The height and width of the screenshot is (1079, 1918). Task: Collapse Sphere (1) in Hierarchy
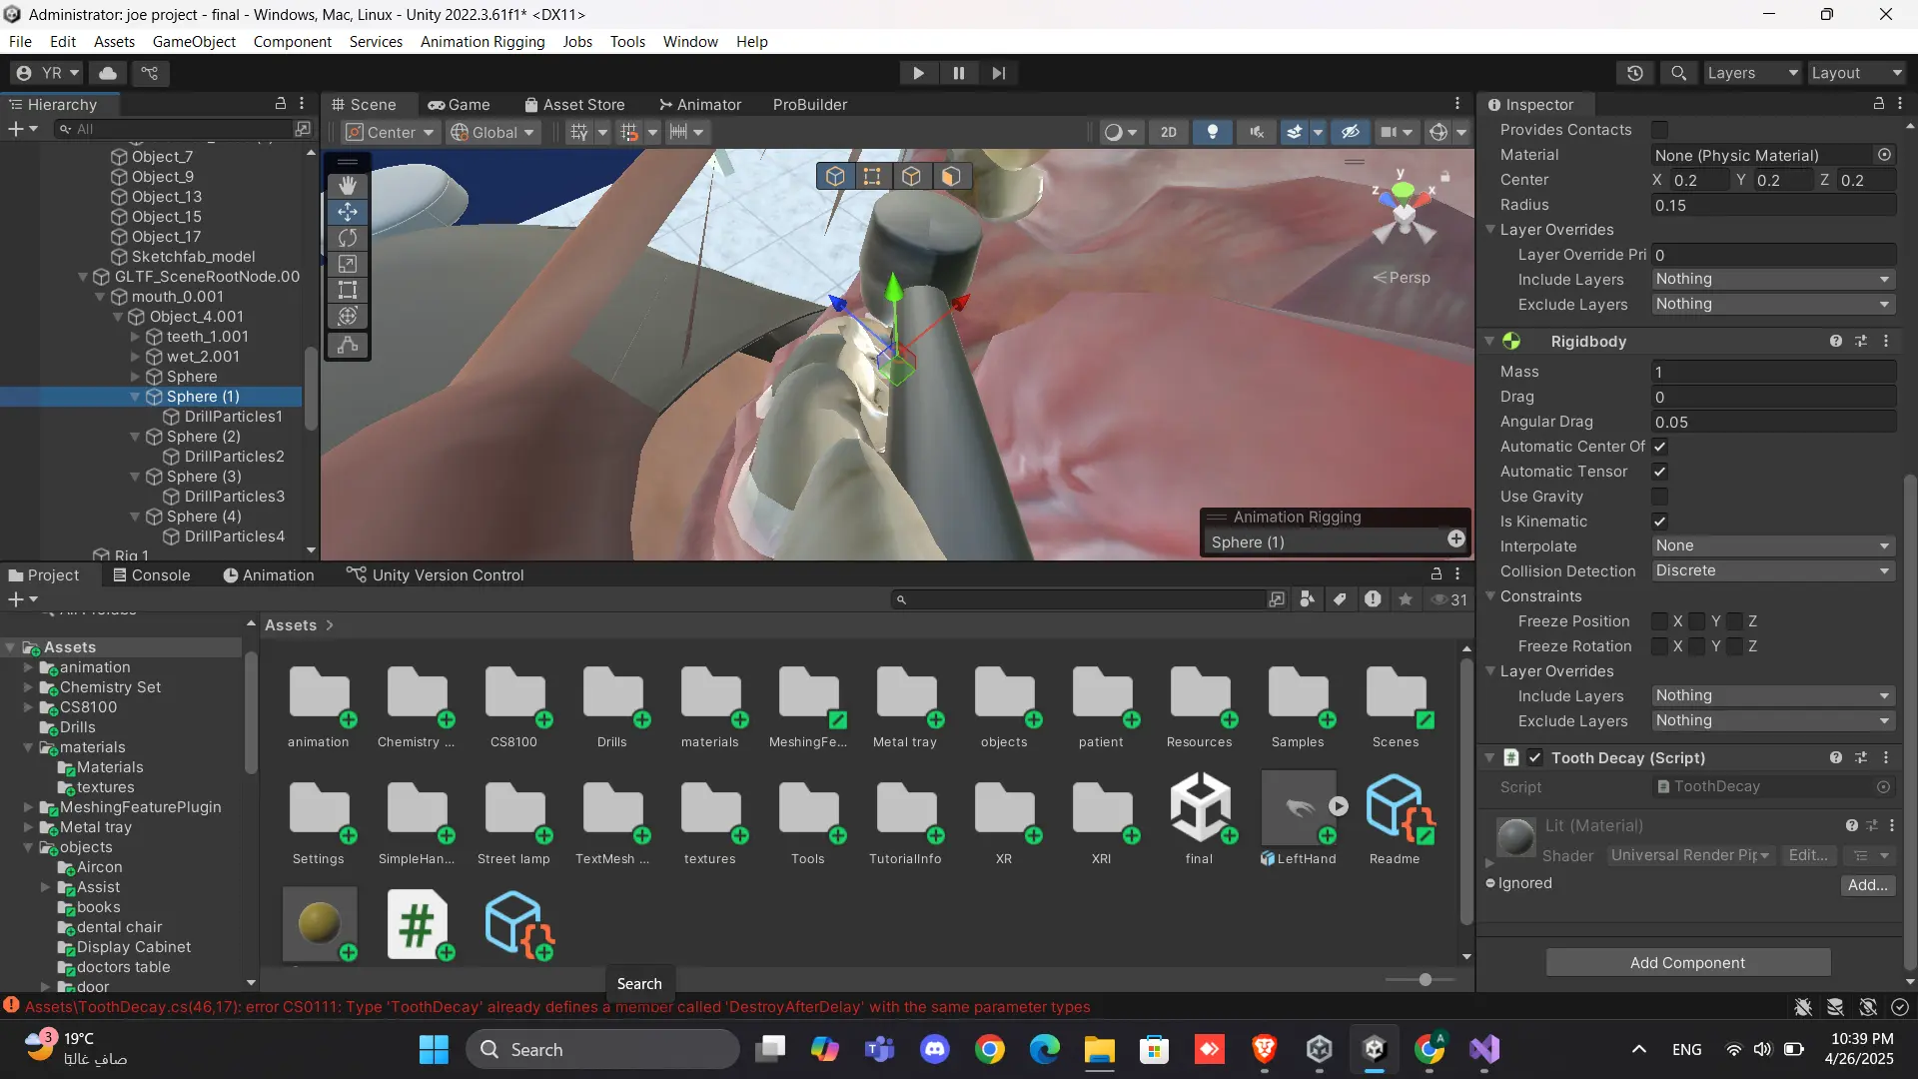pos(135,397)
